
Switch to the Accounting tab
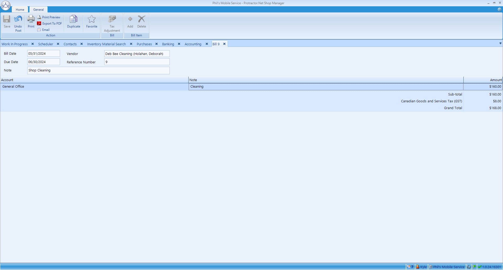(x=193, y=44)
